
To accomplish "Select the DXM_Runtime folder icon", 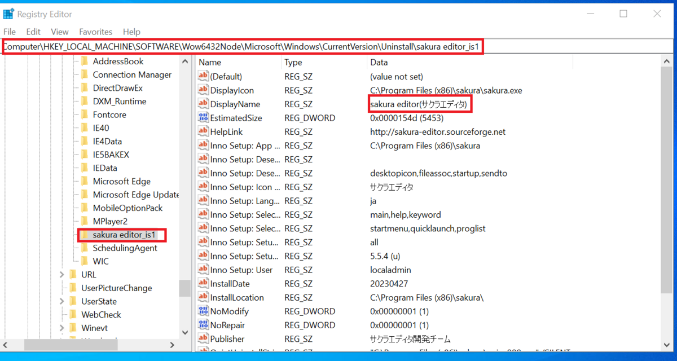I will coord(85,102).
